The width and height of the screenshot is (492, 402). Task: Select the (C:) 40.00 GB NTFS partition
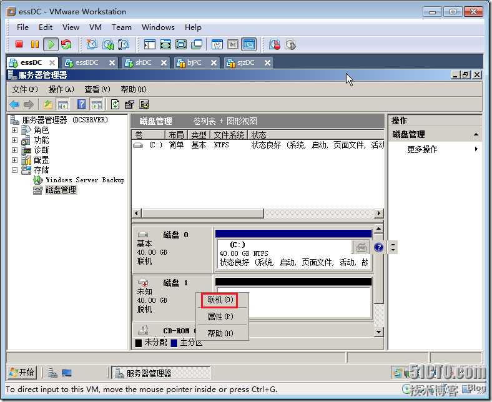[x=293, y=254]
